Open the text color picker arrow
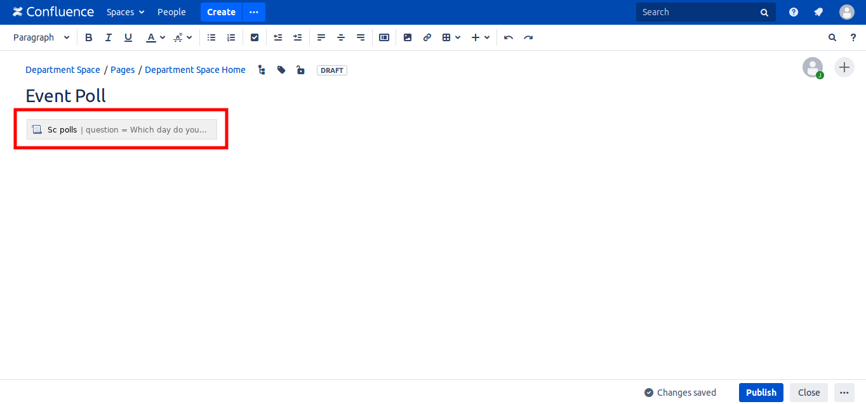This screenshot has height=404, width=866. [x=163, y=37]
